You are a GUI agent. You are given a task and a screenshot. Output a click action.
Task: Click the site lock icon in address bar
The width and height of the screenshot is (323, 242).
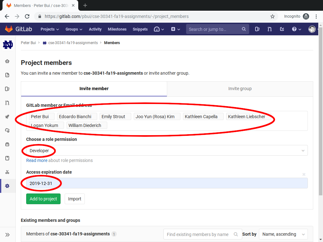[40, 16]
